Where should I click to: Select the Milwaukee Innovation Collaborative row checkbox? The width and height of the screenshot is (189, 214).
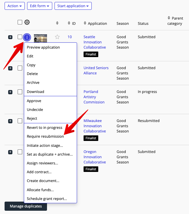(20, 121)
